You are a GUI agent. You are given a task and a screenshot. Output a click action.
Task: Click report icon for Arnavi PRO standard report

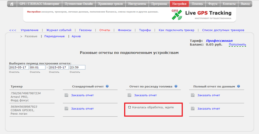(66, 95)
